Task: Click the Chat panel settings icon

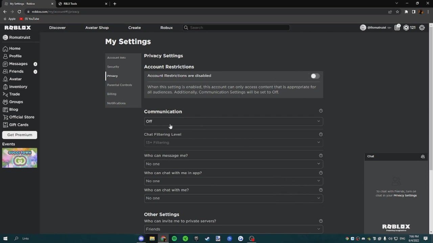Action: [x=423, y=157]
